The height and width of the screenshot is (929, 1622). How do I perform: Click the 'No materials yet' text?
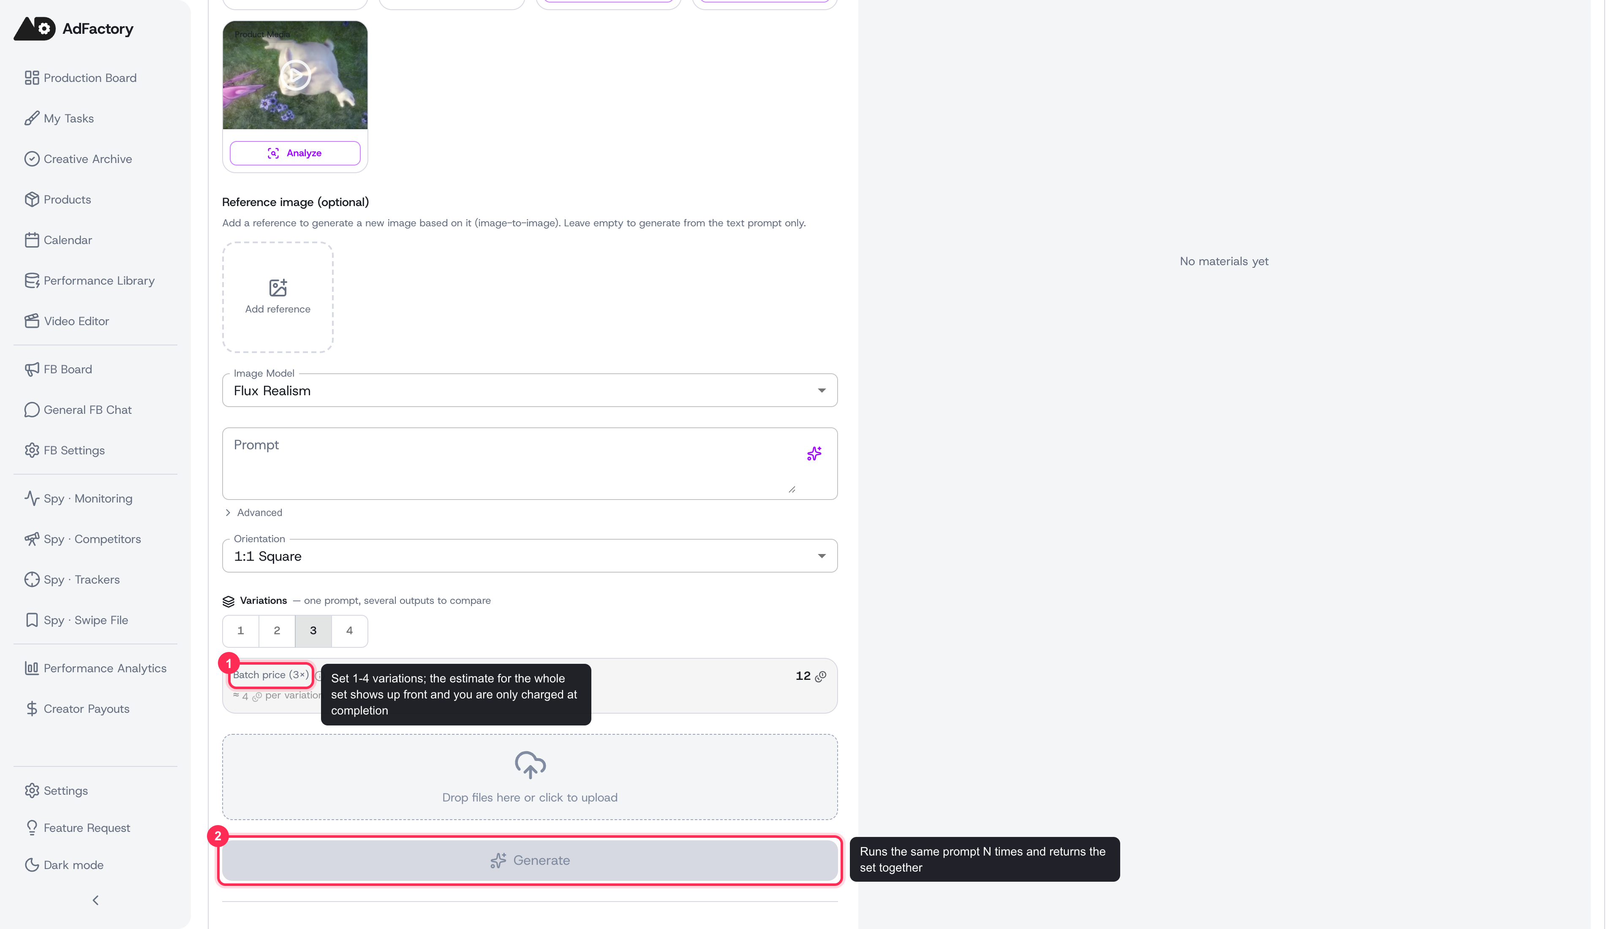[x=1224, y=261]
